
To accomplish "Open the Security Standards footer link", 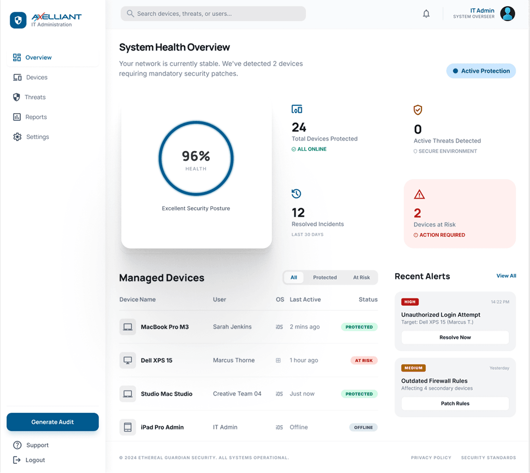I will [488, 458].
